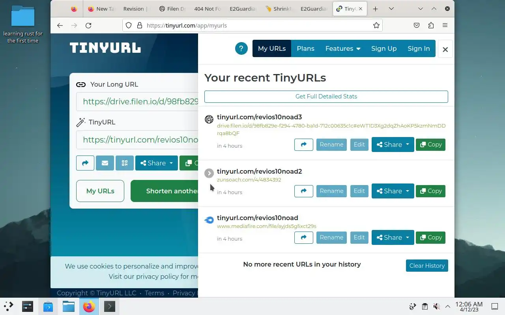Click the Shorten another button

(x=165, y=191)
